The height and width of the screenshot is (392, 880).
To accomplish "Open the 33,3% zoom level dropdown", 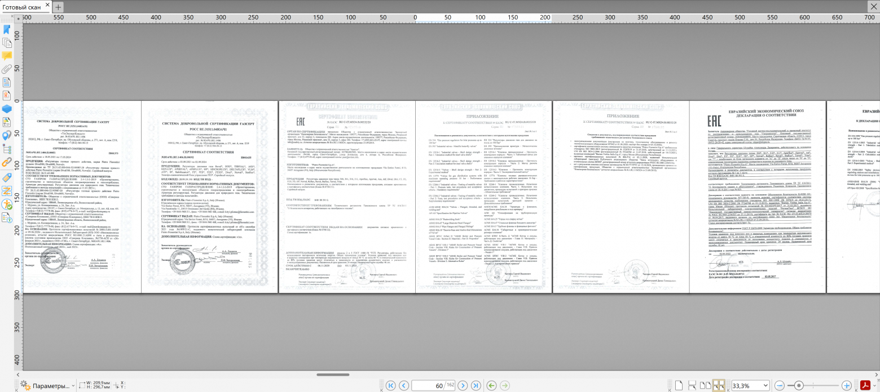I will (751, 385).
